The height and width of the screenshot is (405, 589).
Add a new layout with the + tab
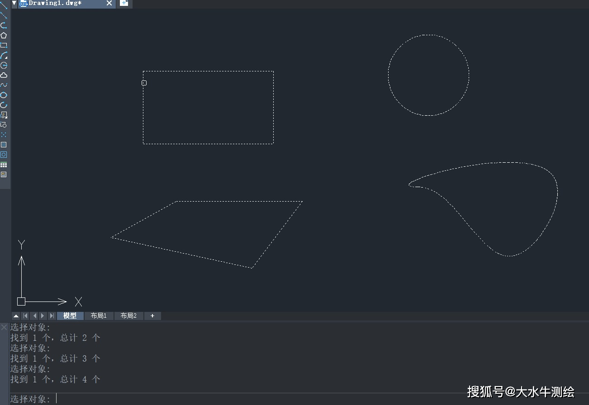tap(152, 316)
